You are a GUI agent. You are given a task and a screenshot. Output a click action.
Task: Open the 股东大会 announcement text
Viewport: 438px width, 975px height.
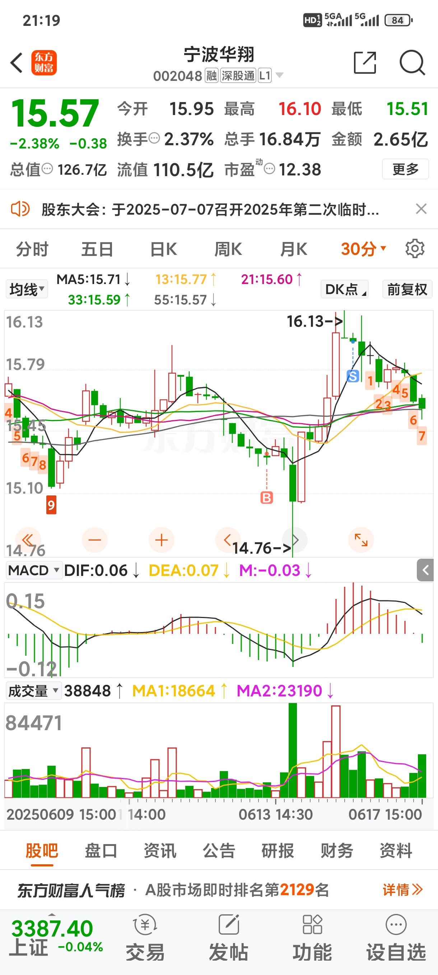(210, 209)
